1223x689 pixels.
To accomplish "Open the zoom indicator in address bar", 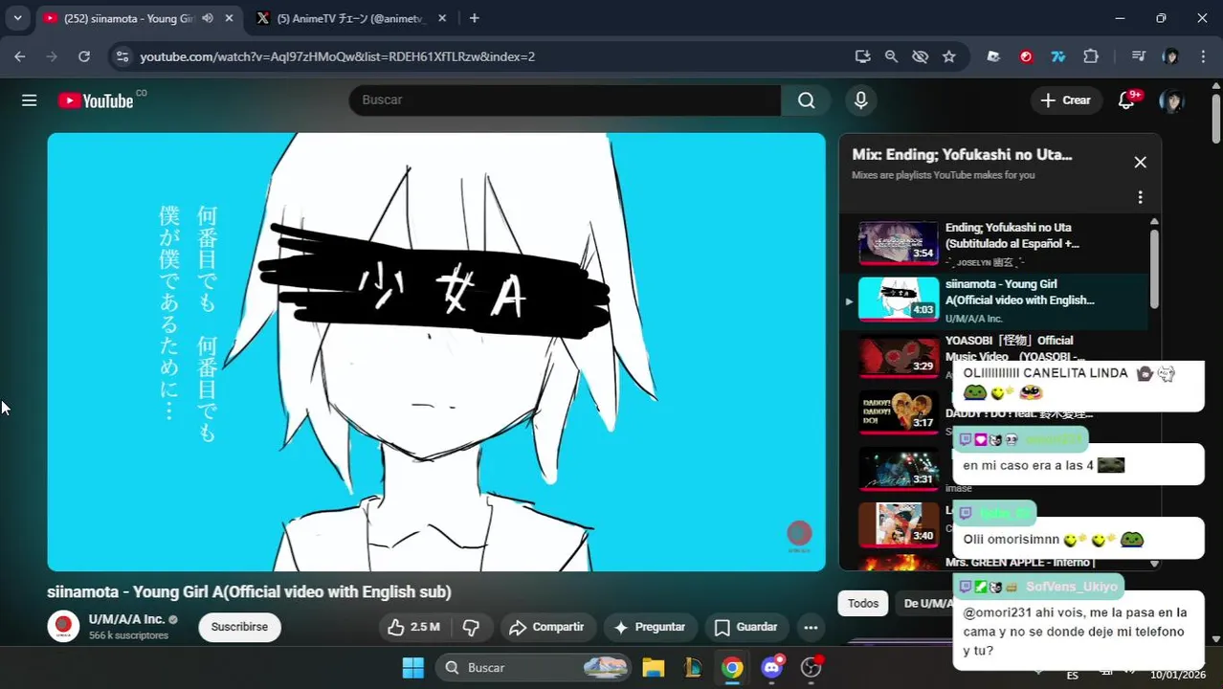I will [x=891, y=56].
